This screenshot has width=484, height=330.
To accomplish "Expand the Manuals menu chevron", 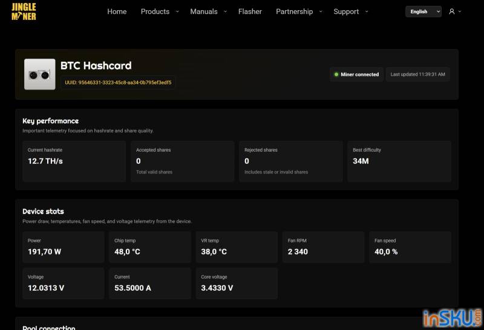I will [225, 11].
